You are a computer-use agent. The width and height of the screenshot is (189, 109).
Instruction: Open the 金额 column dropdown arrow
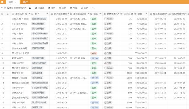click(146, 14)
